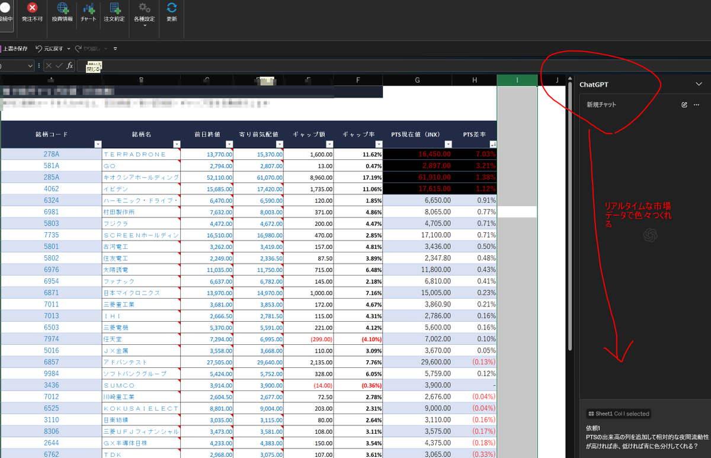The height and width of the screenshot is (458, 711).
Task: Open filter dropdown for 銘柄名 column
Action: coord(177,145)
